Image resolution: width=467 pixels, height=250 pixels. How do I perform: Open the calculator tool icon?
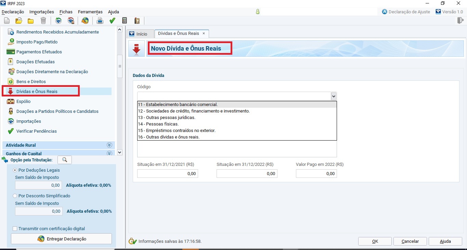click(125, 21)
